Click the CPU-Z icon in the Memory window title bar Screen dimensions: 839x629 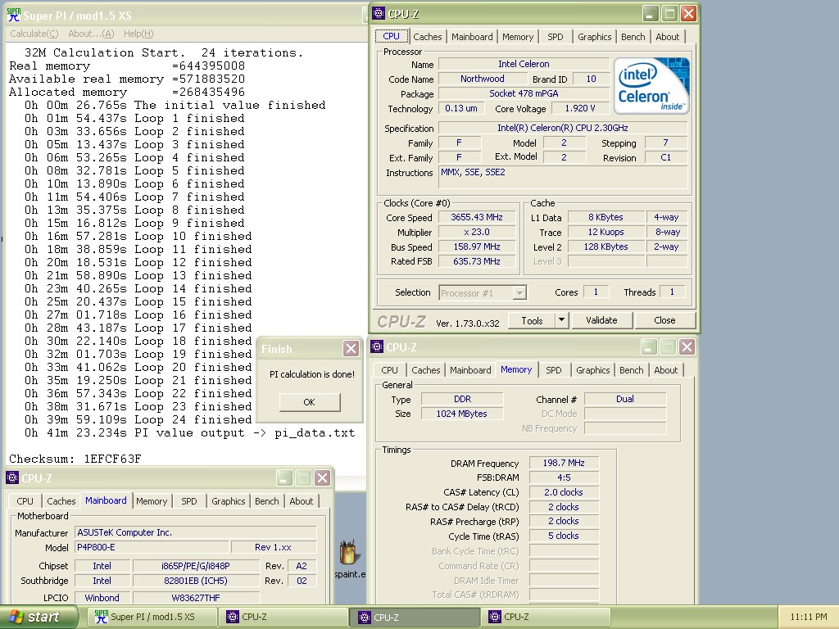[377, 346]
